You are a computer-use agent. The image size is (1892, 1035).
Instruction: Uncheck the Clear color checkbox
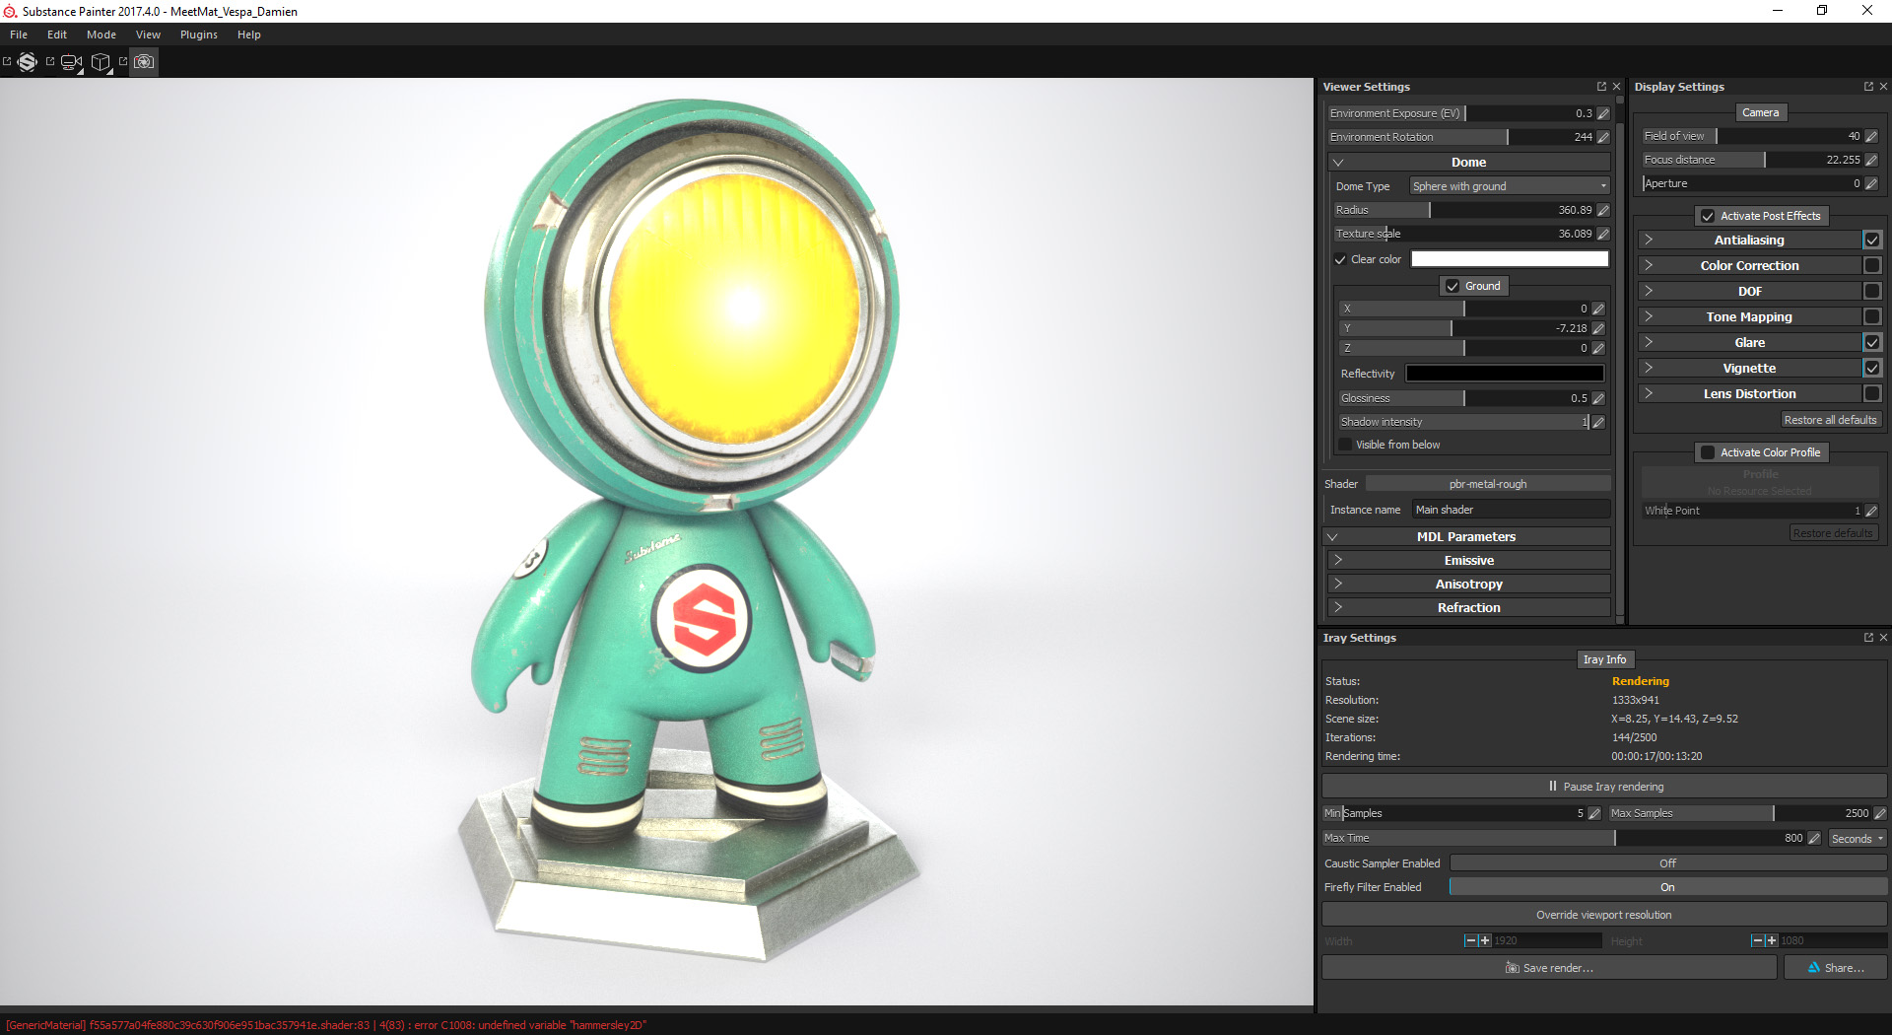(x=1340, y=258)
